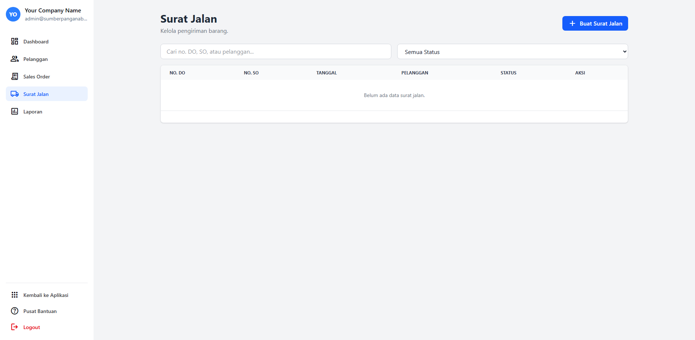
Task: Click the STATUS column header
Action: [x=508, y=73]
